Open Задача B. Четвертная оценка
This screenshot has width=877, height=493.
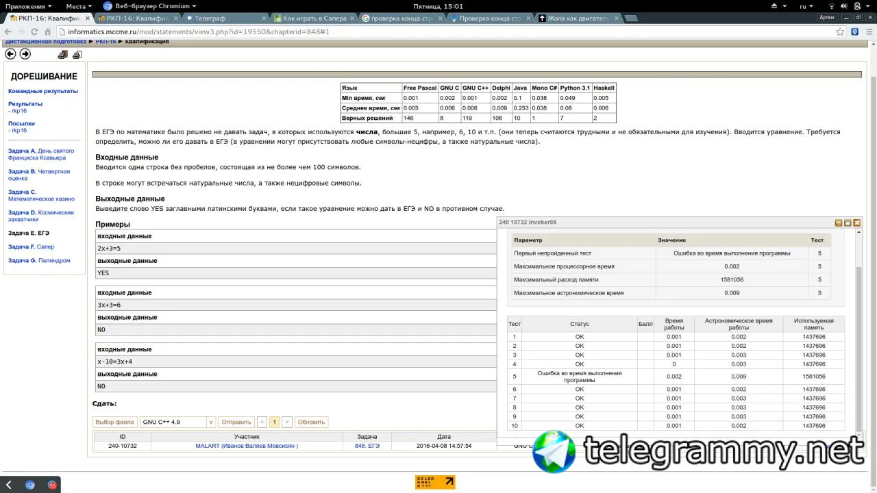pyautogui.click(x=39, y=175)
